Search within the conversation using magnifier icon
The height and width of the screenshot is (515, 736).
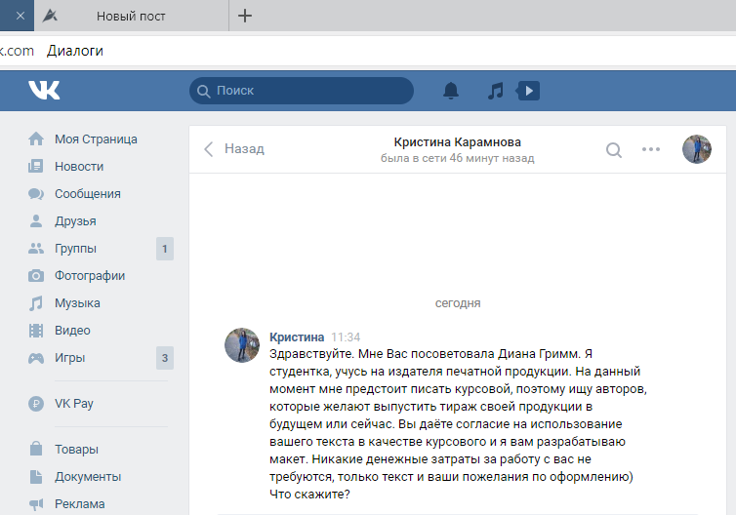(613, 149)
